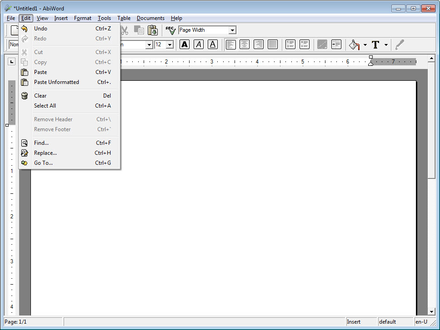Choose Clear from the Edit menu
Image resolution: width=440 pixels, height=330 pixels.
70,96
